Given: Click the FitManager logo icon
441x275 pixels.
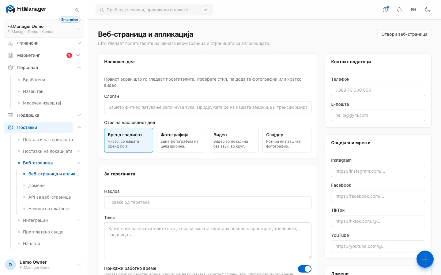Looking at the screenshot, I should coord(10,9).
